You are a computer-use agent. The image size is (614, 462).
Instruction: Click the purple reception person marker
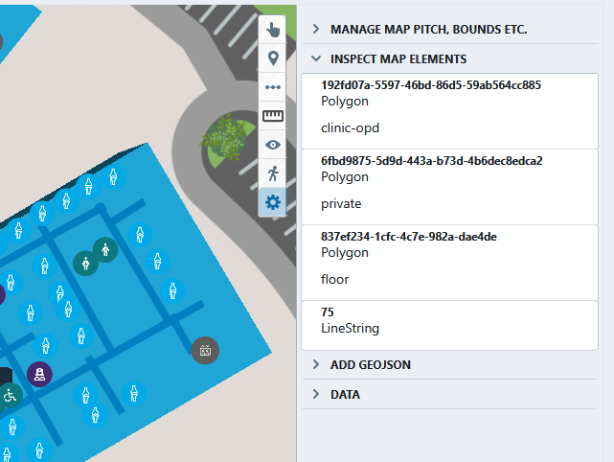coord(39,375)
